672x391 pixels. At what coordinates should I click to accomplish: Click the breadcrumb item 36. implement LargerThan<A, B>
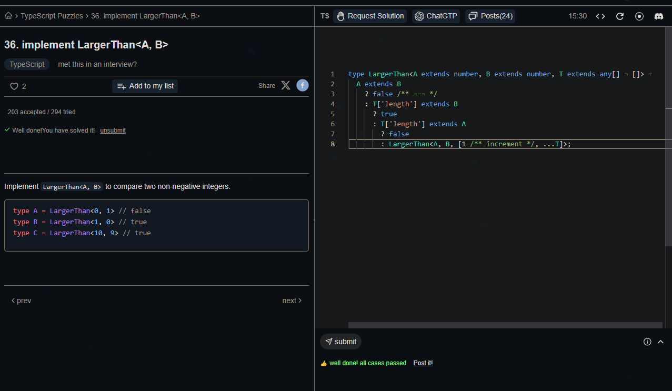tap(145, 16)
